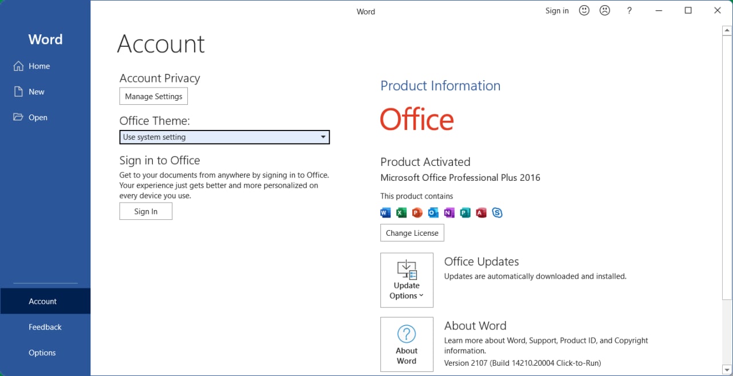Viewport: 733px width, 376px height.
Task: Send a frown with the sad face icon
Action: pyautogui.click(x=605, y=10)
